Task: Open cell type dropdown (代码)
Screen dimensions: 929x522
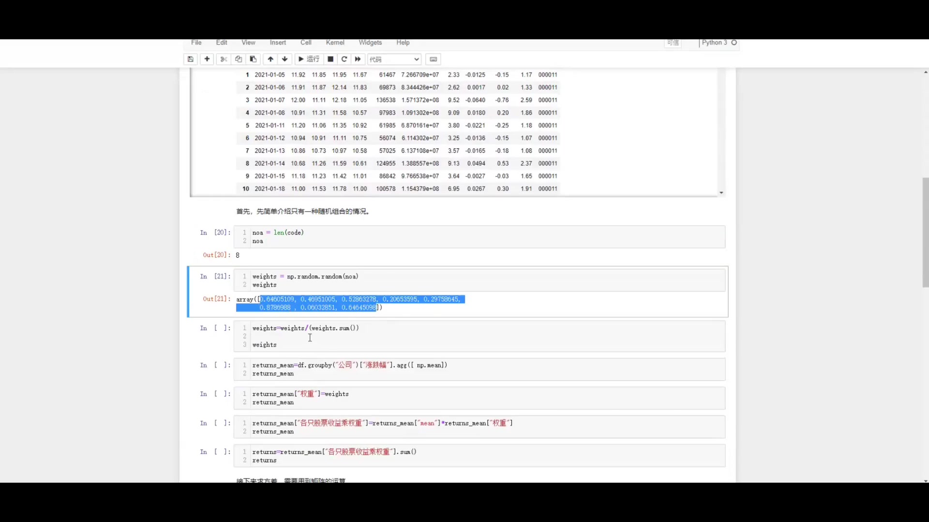Action: (394, 59)
